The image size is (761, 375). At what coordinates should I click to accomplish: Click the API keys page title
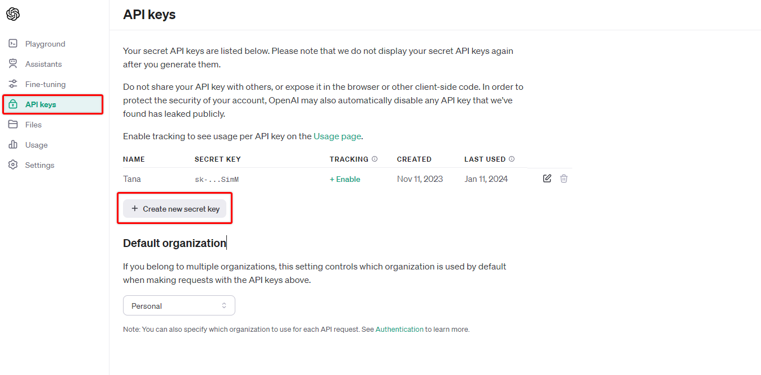(x=149, y=15)
